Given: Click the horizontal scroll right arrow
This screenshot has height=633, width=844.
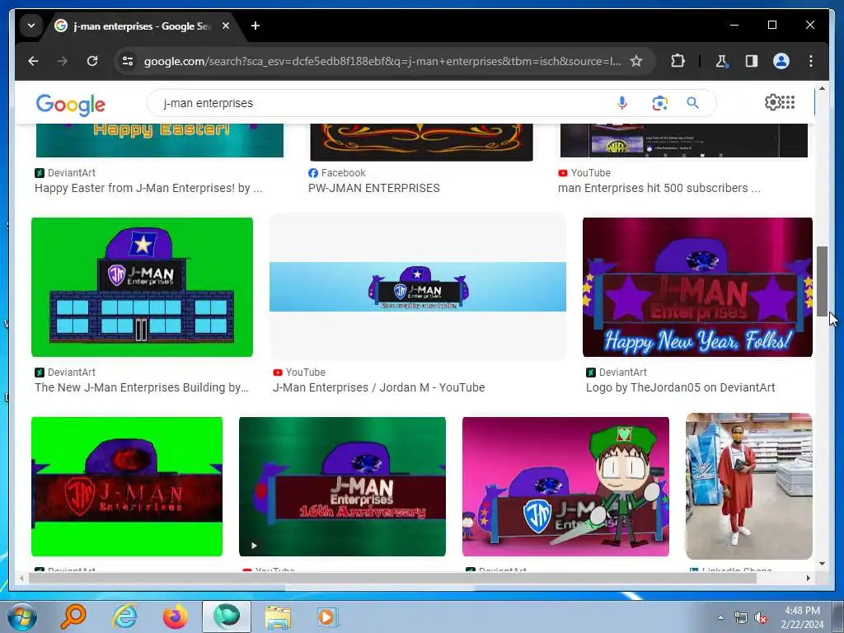Looking at the screenshot, I should [x=808, y=578].
